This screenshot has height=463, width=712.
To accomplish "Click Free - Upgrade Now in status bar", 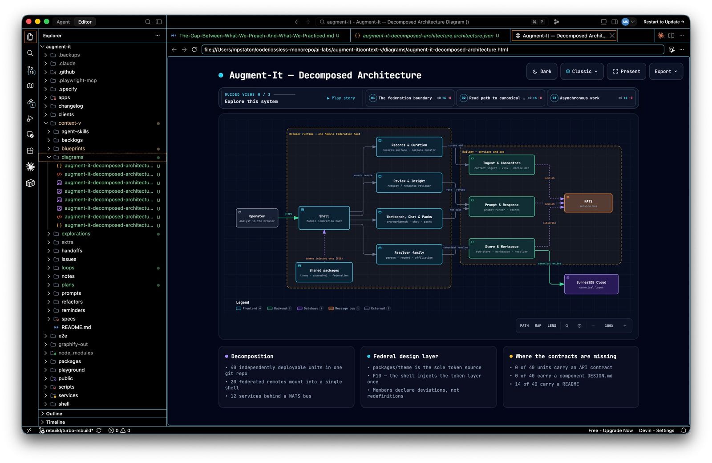I will point(610,431).
